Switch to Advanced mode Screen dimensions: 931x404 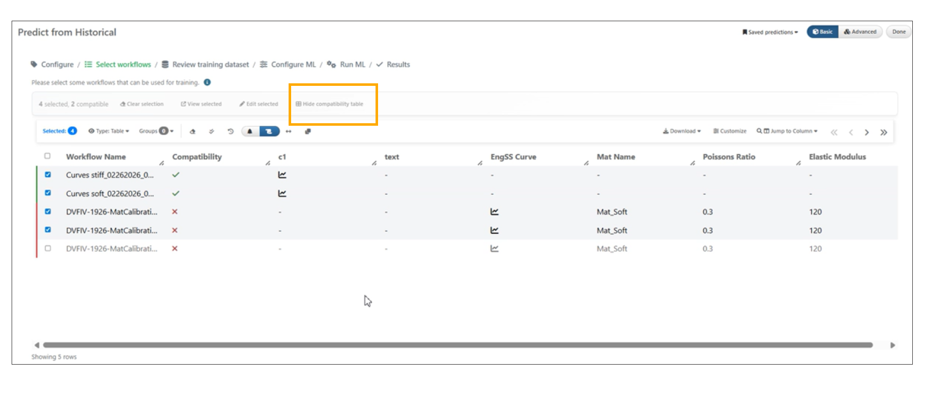click(860, 32)
